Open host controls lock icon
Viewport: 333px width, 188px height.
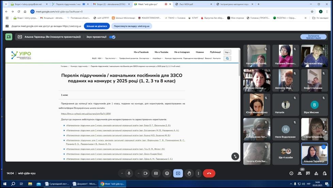[x=324, y=173]
